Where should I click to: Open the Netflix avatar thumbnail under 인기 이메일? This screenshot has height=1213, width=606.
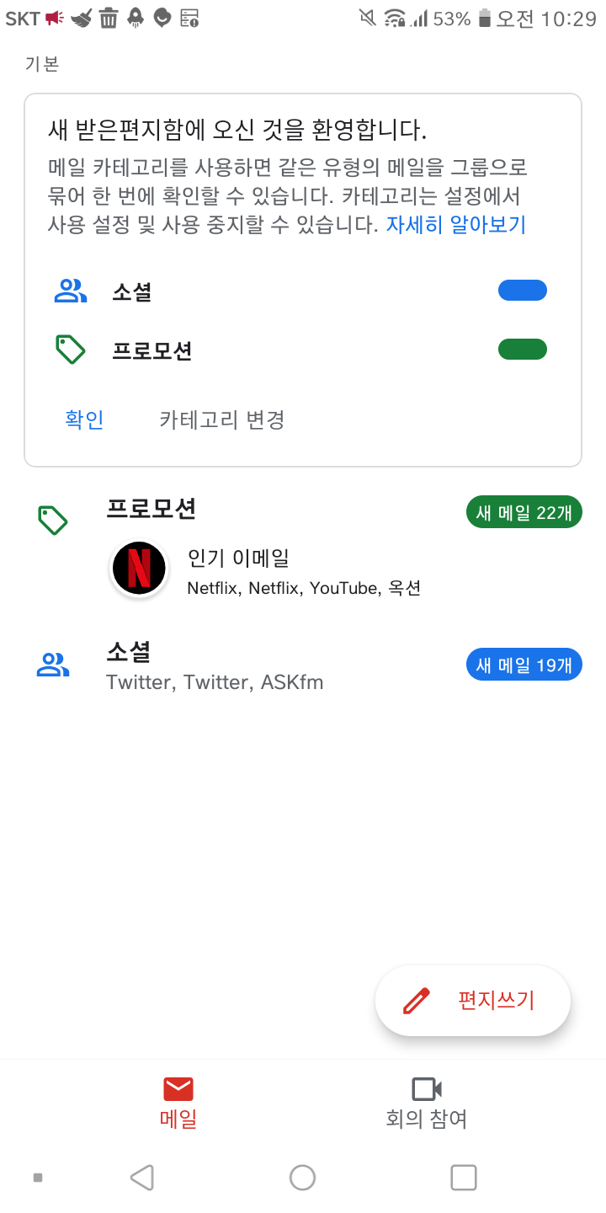139,569
